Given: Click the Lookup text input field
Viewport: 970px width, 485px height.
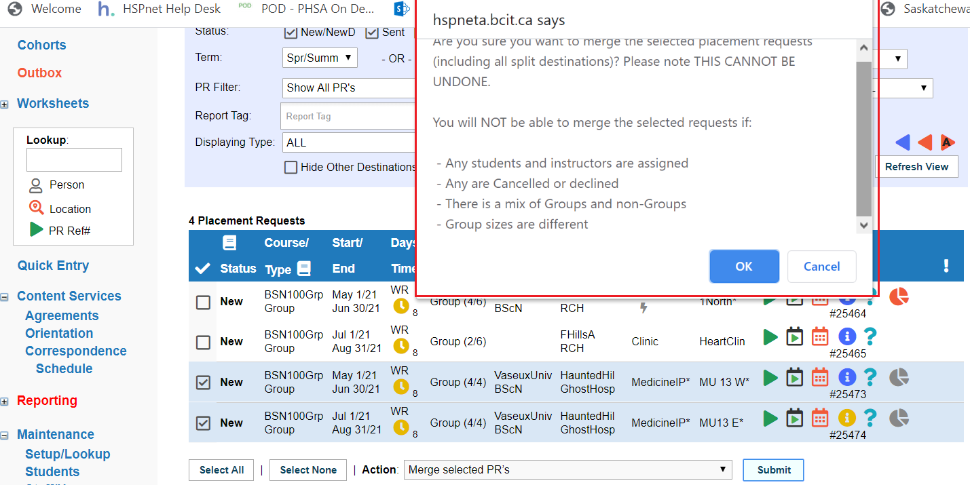Looking at the screenshot, I should click(x=74, y=159).
